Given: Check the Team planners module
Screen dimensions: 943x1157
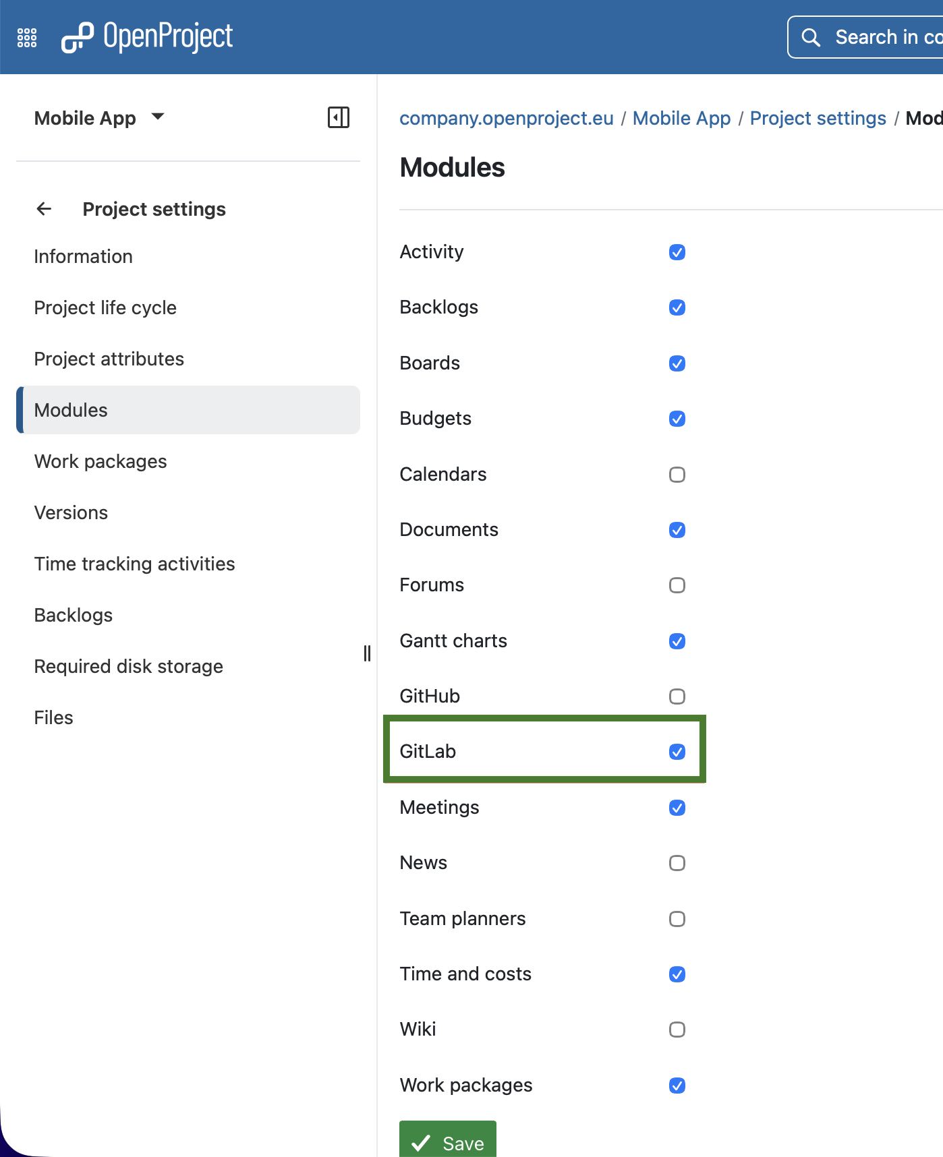Looking at the screenshot, I should [677, 919].
